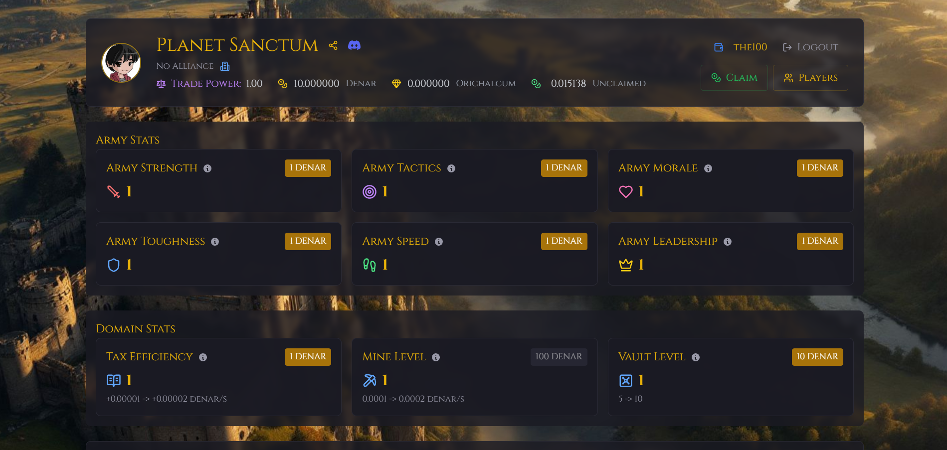The width and height of the screenshot is (947, 450).
Task: Show info for Mine Level
Action: [436, 357]
